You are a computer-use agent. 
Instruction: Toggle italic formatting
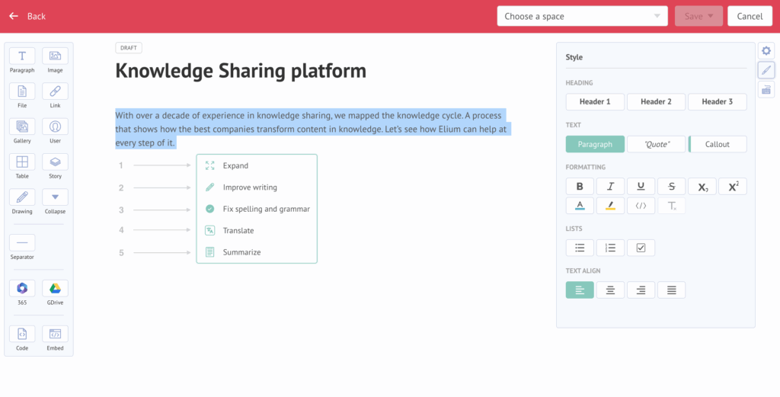[610, 187]
